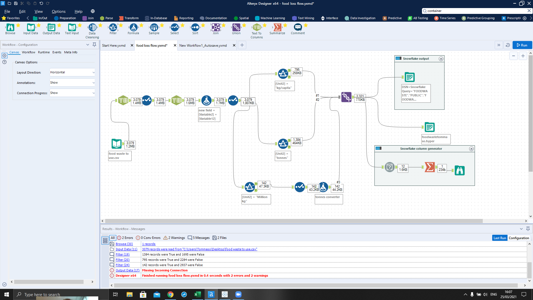The image size is (533, 300).
Task: Select the Comment tool
Action: pos(298,29)
